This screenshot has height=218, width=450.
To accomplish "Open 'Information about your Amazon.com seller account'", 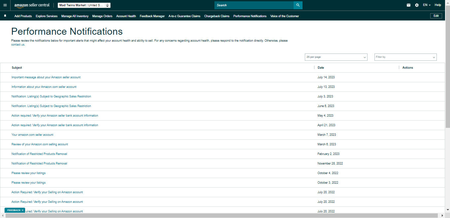I will (44, 87).
